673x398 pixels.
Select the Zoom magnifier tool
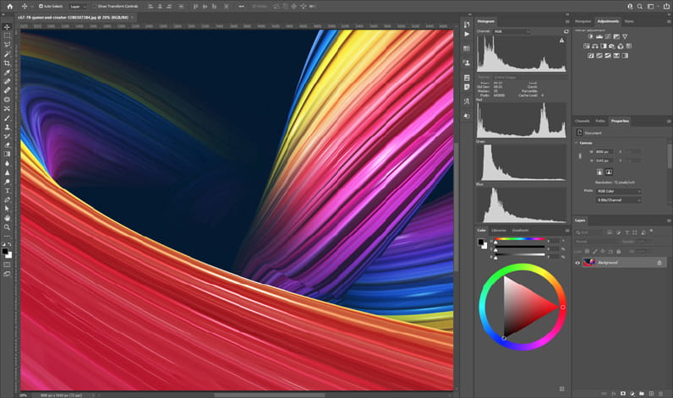click(7, 226)
